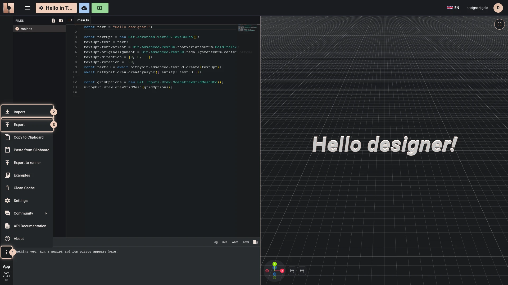Create a new folder in FILES panel
The image size is (508, 285).
click(x=61, y=21)
